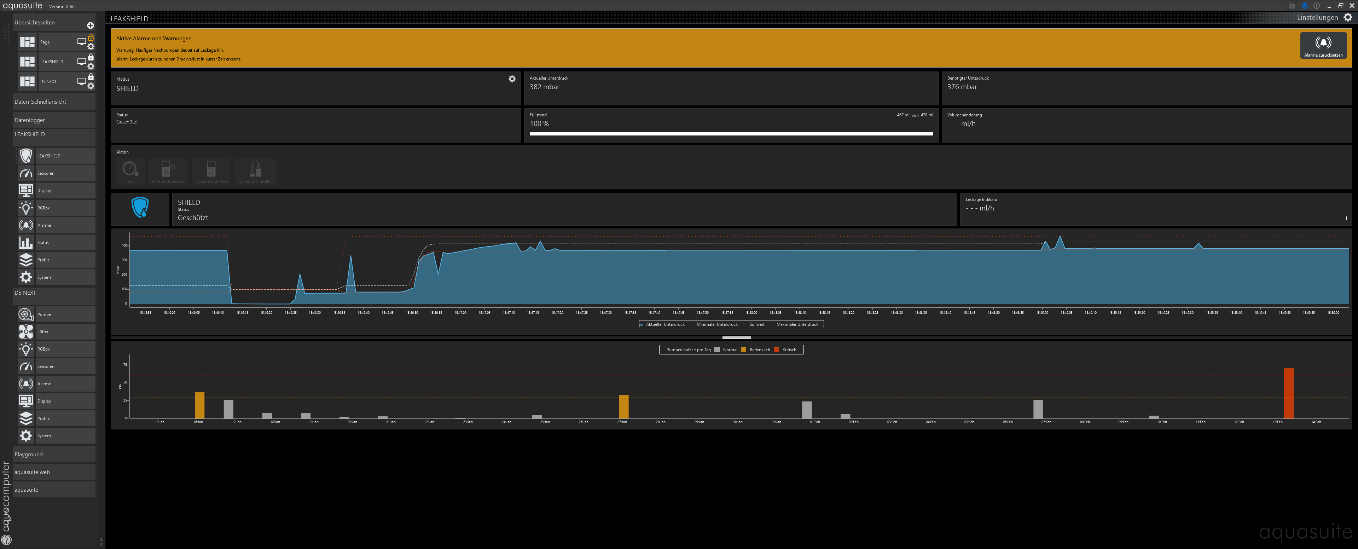Open LEAKSHIELD shield icon in sidebar

tap(26, 156)
